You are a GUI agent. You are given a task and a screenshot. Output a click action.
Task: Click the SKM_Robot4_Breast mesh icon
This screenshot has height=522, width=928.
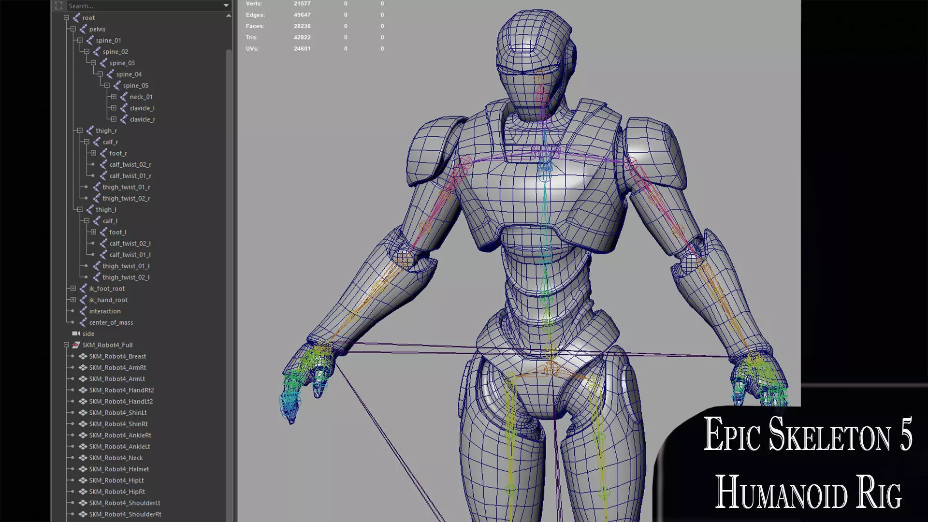(83, 356)
